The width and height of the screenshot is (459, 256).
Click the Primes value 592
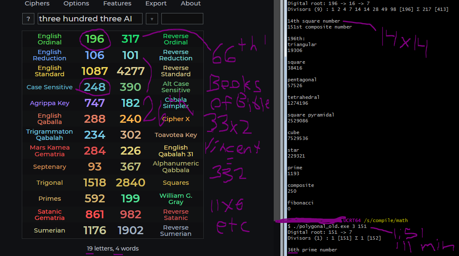point(95,199)
